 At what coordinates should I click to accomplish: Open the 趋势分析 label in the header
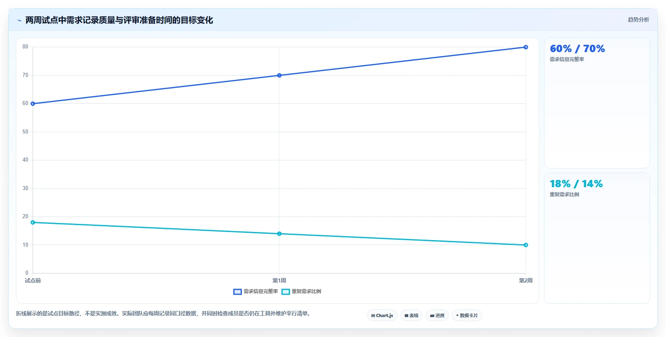tap(638, 20)
